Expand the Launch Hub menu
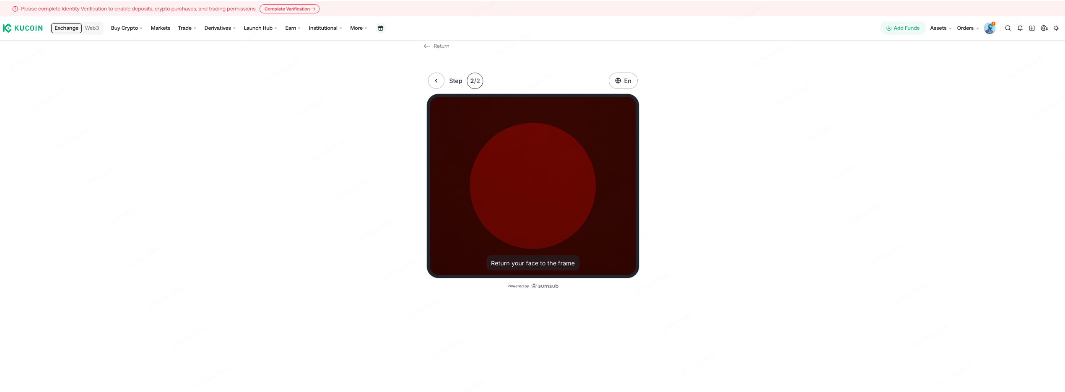The width and height of the screenshot is (1065, 392). (x=260, y=28)
